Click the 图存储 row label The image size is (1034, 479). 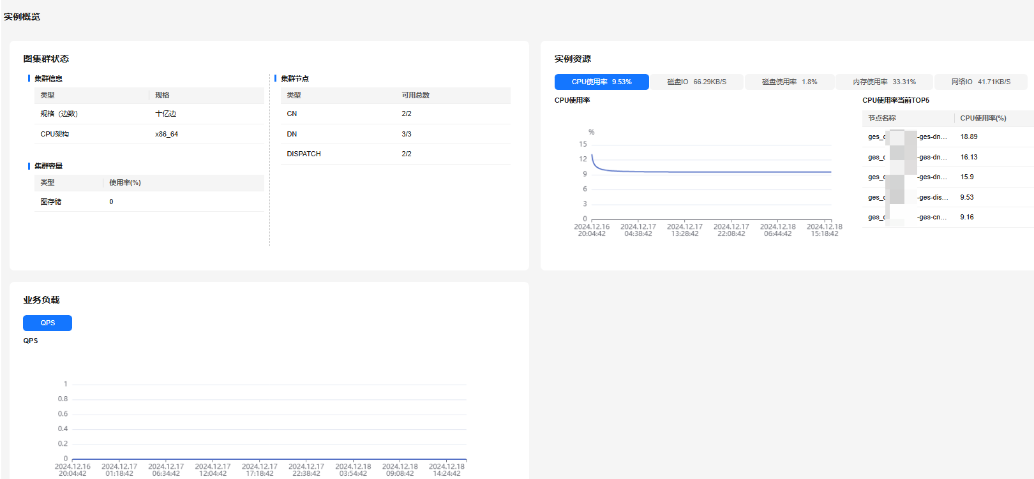(x=50, y=202)
